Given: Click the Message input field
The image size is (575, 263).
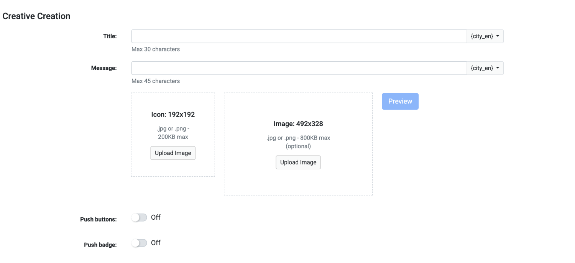Looking at the screenshot, I should point(299,68).
